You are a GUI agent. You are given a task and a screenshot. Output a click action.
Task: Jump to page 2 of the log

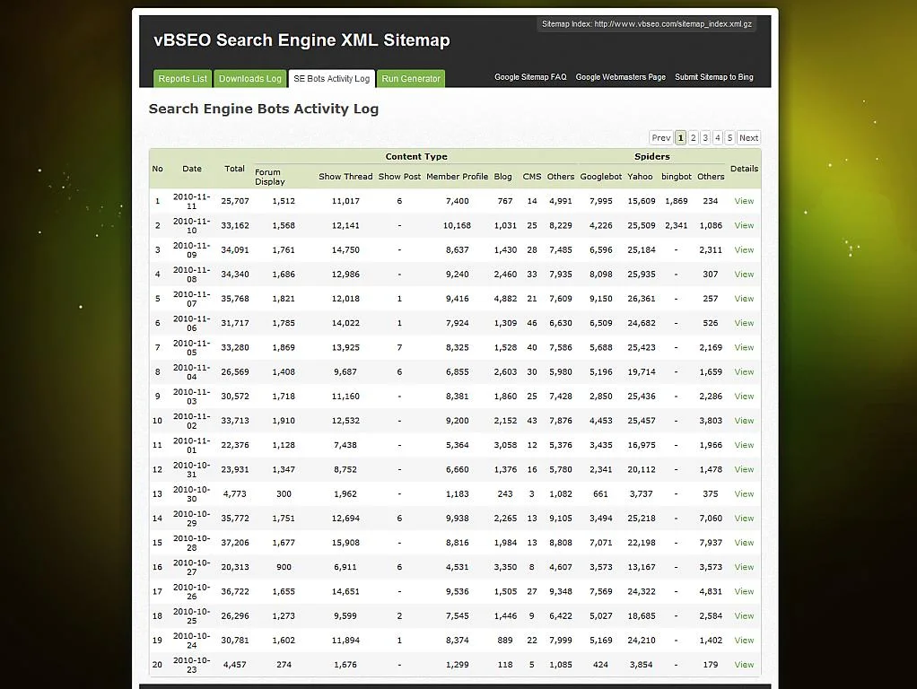pyautogui.click(x=693, y=138)
